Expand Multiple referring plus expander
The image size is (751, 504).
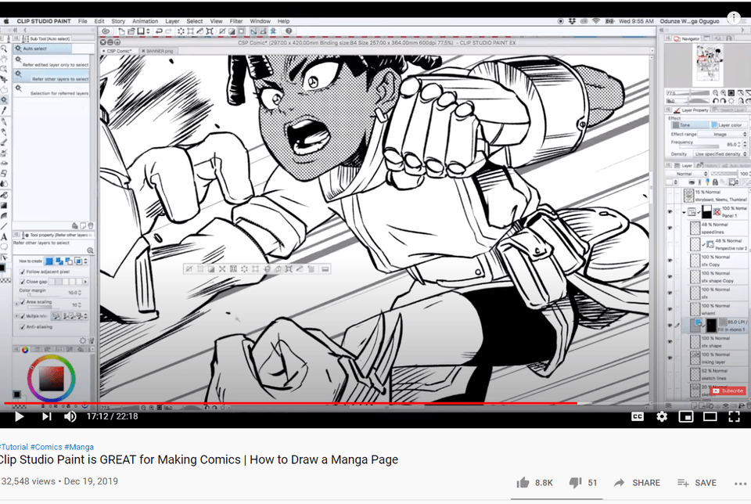pos(16,316)
